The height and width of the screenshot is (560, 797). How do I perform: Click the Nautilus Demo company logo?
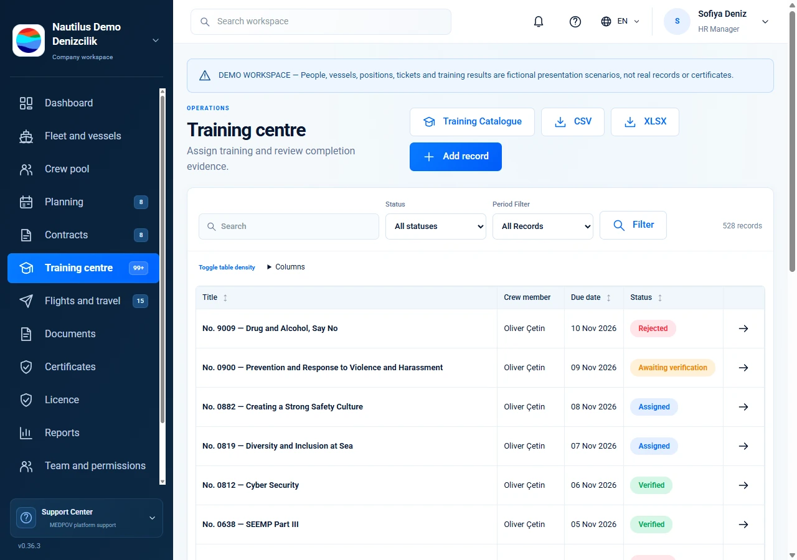(x=29, y=40)
